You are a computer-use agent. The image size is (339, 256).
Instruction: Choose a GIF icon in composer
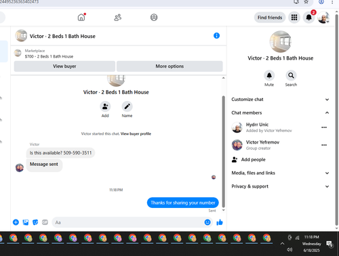pos(45,222)
